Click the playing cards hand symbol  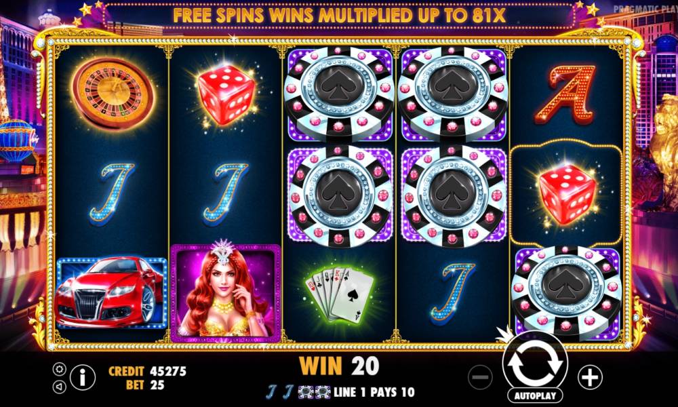(x=340, y=293)
